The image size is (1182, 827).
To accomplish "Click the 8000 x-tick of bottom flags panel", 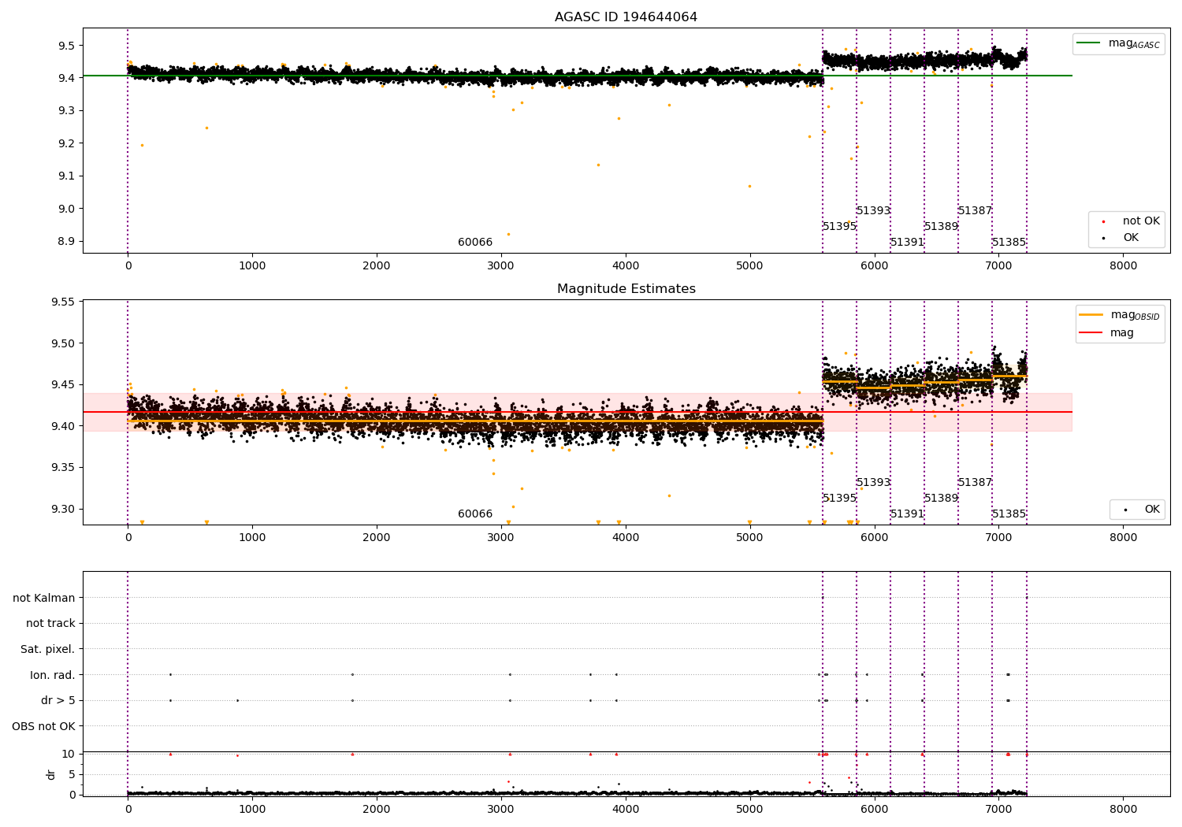I will pyautogui.click(x=1123, y=809).
